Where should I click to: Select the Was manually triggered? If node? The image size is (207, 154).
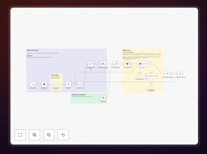pyautogui.click(x=168, y=74)
